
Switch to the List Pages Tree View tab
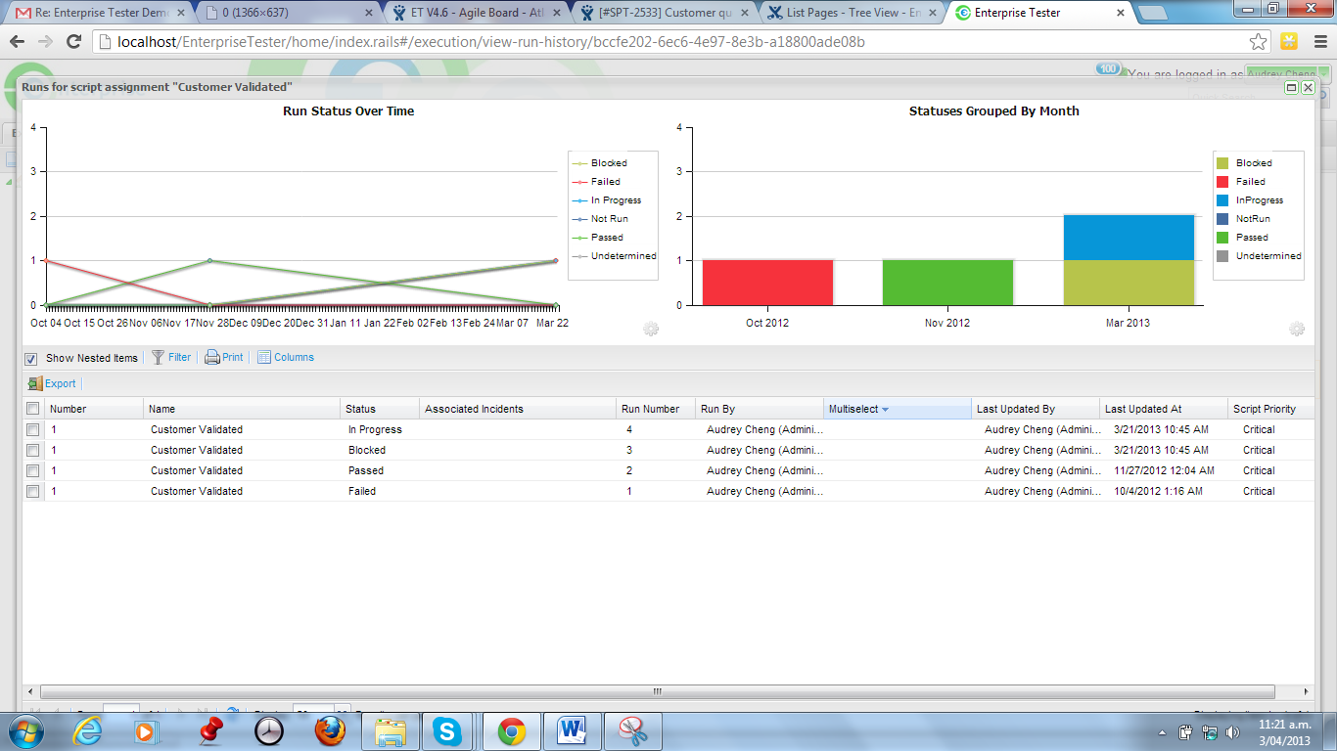[847, 14]
